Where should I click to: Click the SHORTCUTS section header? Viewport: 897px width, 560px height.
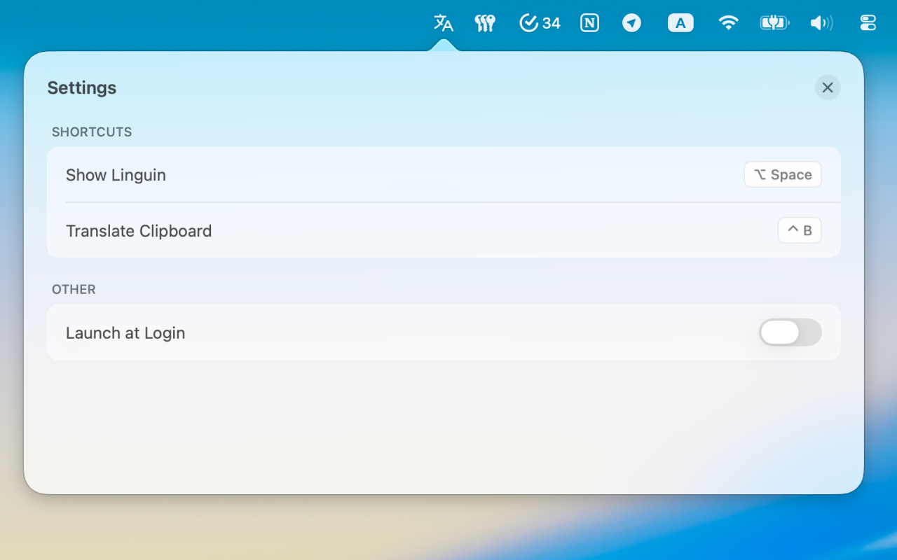(91, 132)
